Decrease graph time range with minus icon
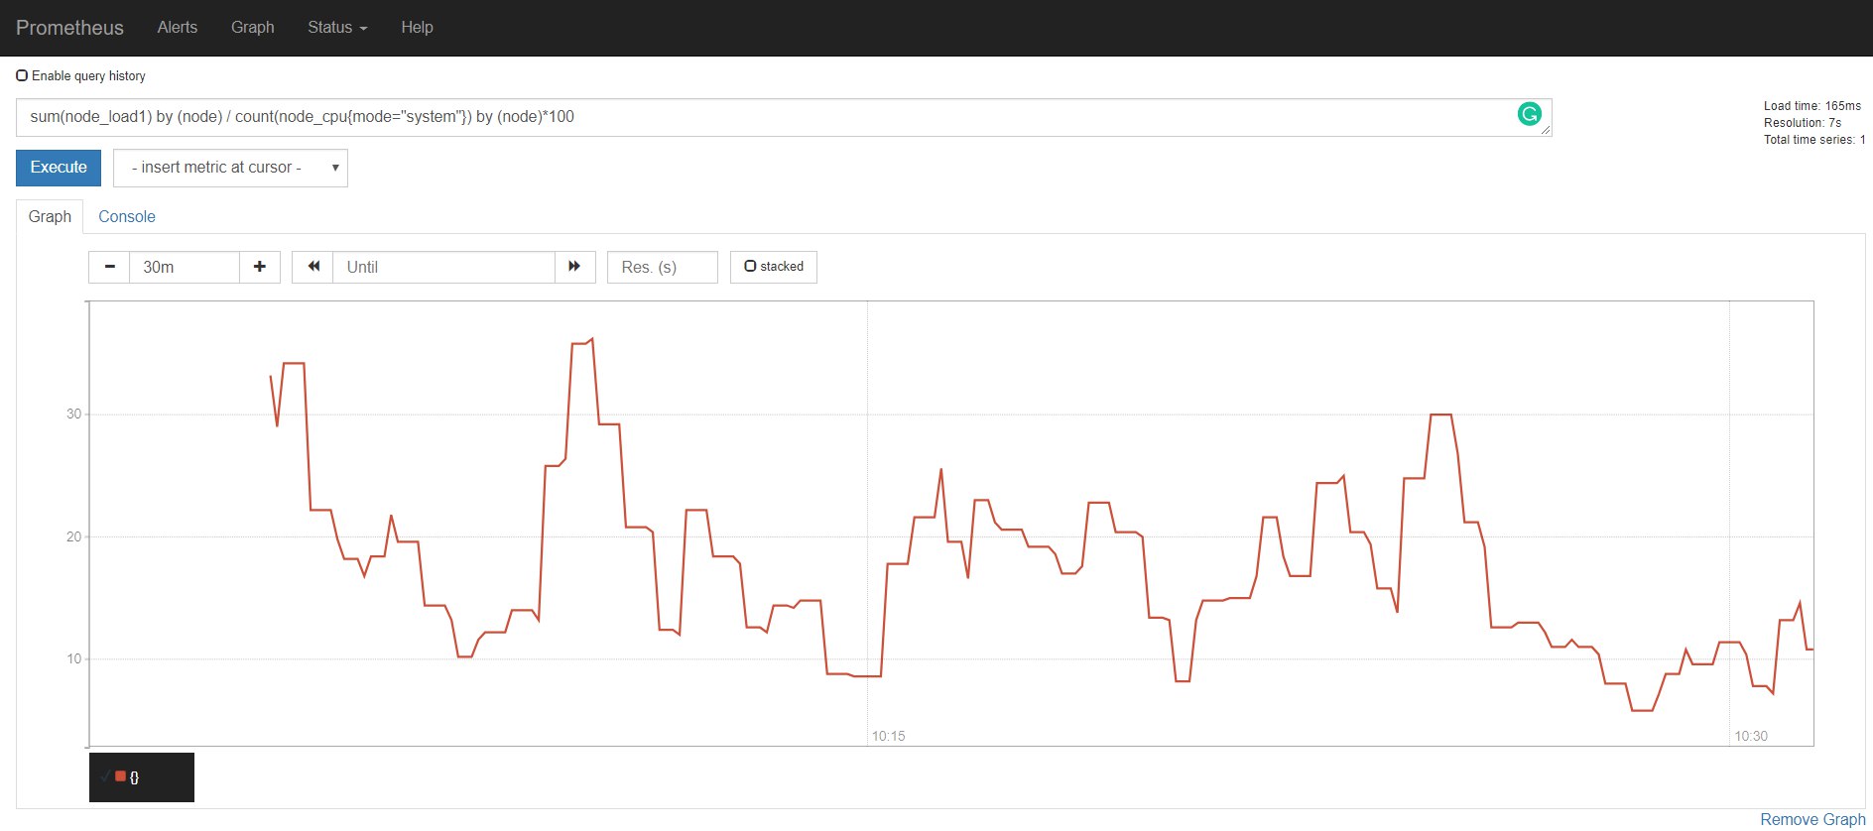Image resolution: width=1873 pixels, height=831 pixels. point(109,267)
